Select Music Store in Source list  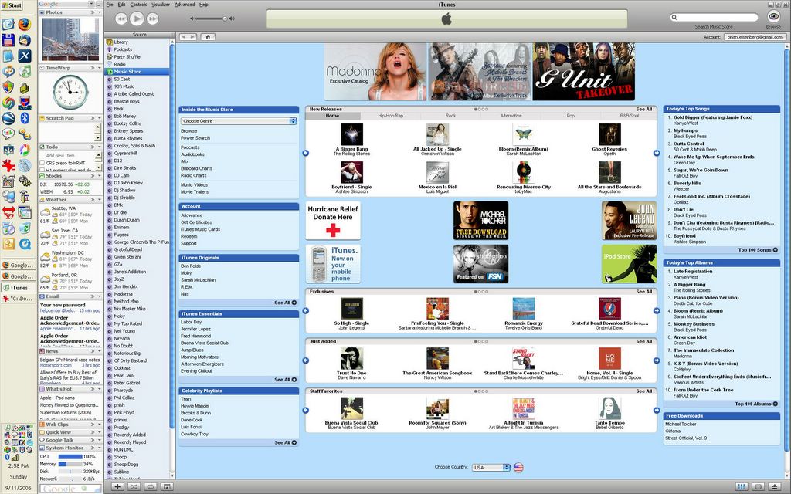(137, 72)
